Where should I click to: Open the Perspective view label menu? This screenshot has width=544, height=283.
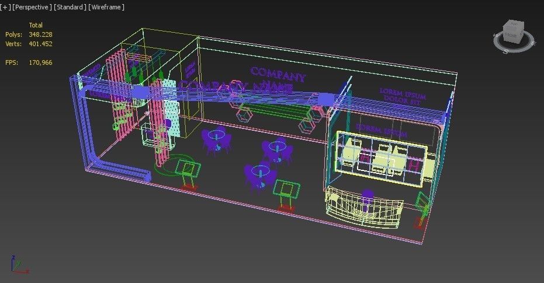tap(32, 7)
